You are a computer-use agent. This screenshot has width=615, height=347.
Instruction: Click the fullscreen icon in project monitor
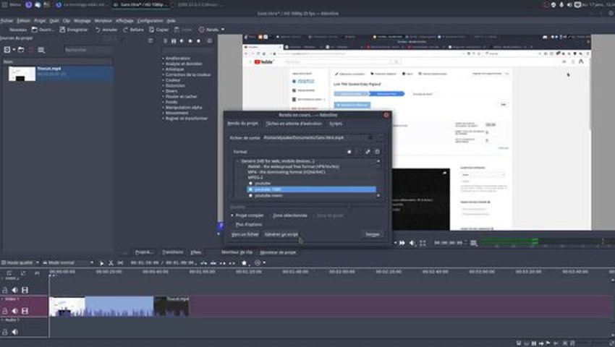coord(423,243)
